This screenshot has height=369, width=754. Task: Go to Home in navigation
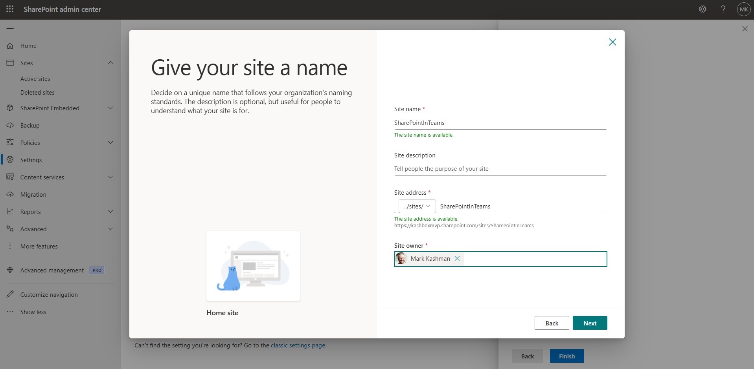click(x=28, y=46)
